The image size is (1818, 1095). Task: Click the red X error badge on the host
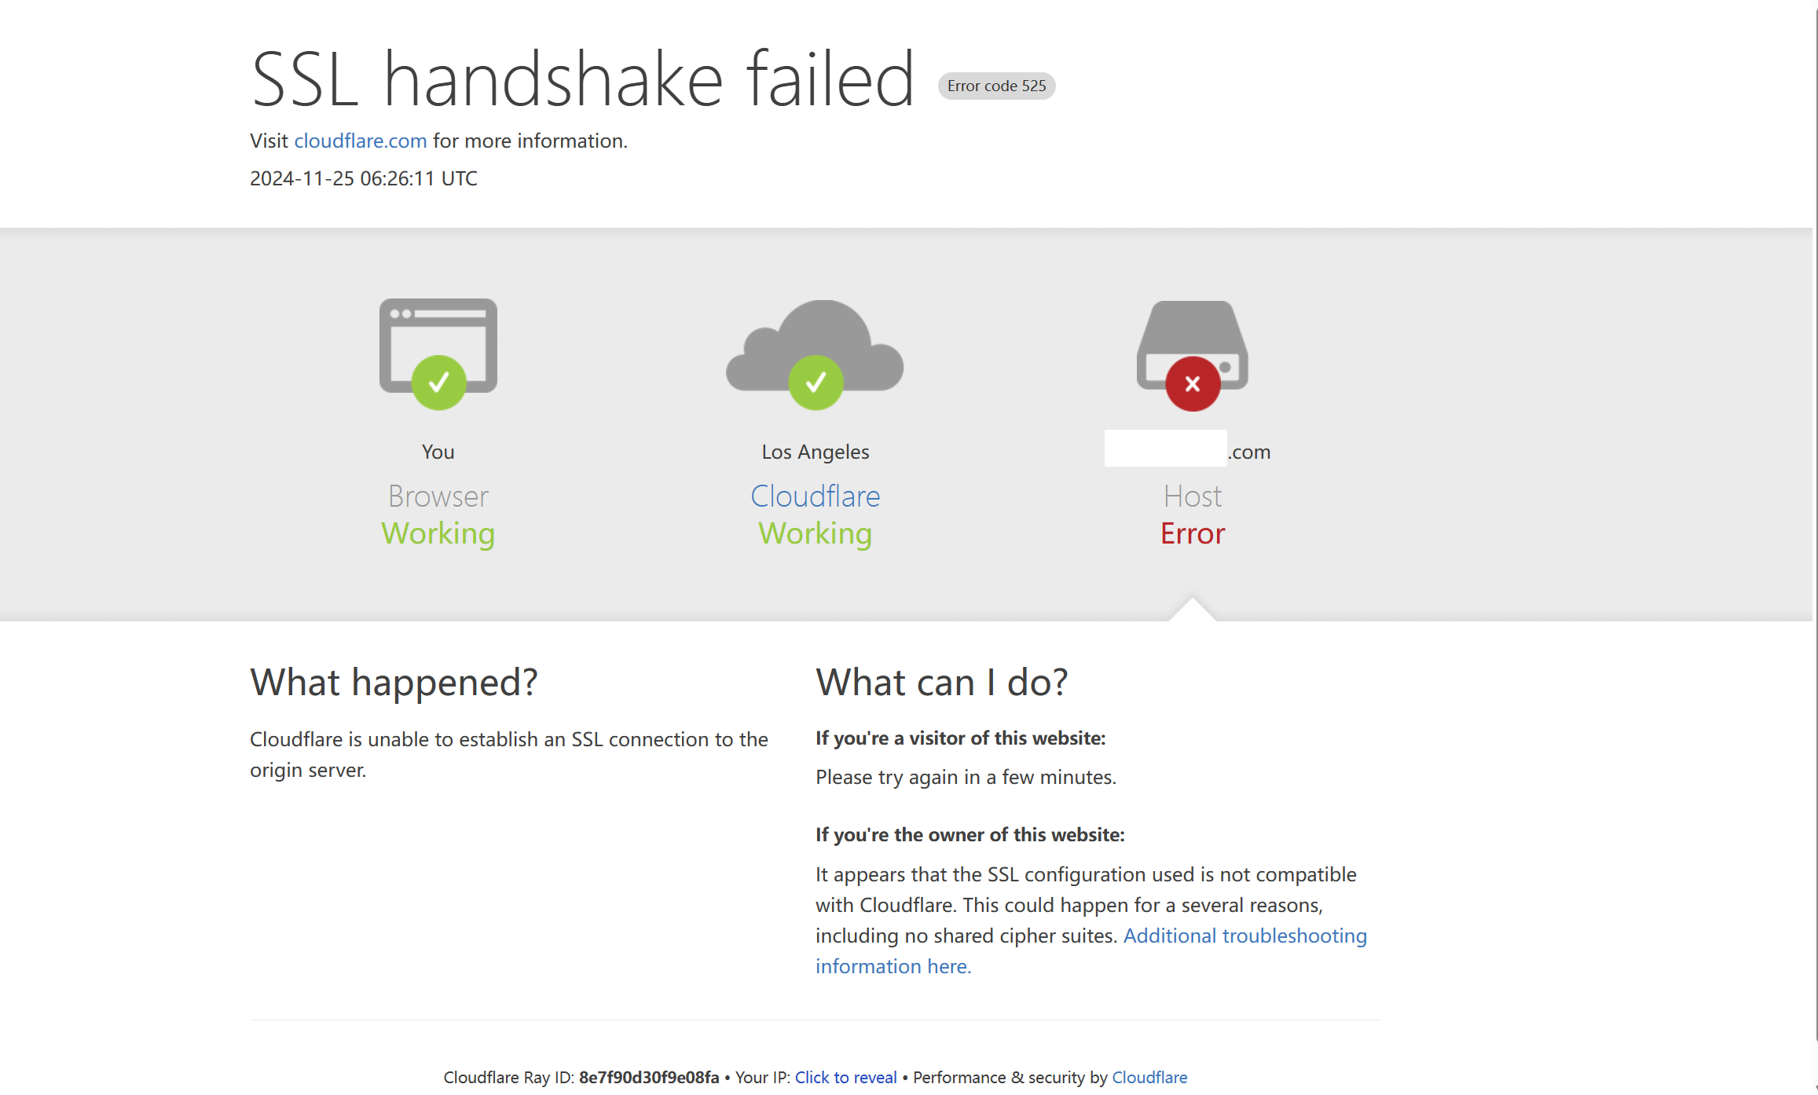[x=1193, y=383]
